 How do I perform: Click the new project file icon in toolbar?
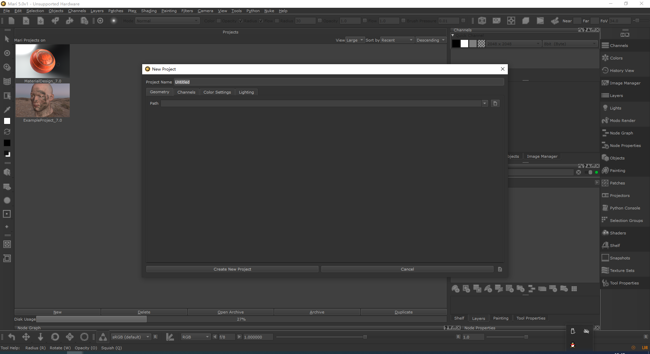click(x=12, y=21)
